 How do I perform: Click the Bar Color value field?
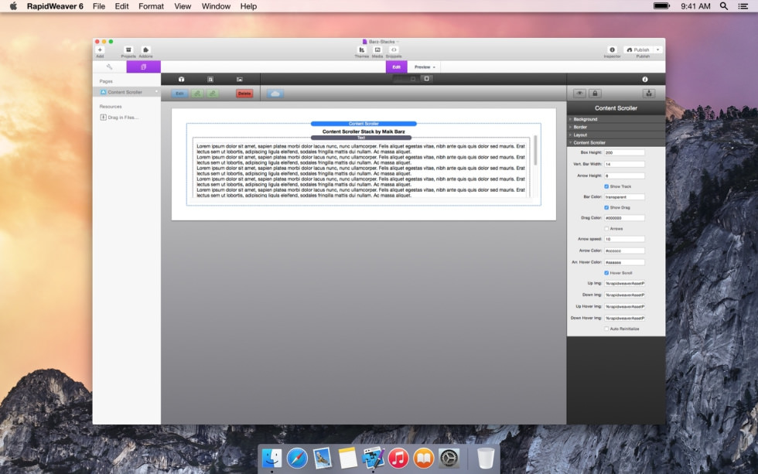pos(624,196)
